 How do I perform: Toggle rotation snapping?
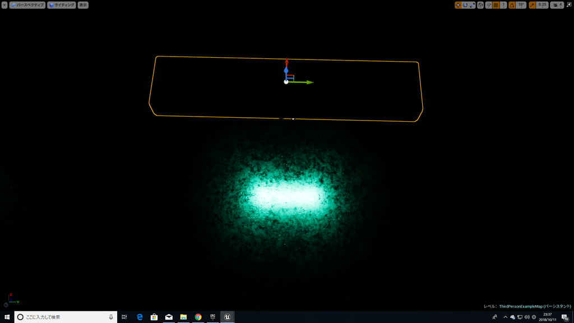tap(511, 4)
